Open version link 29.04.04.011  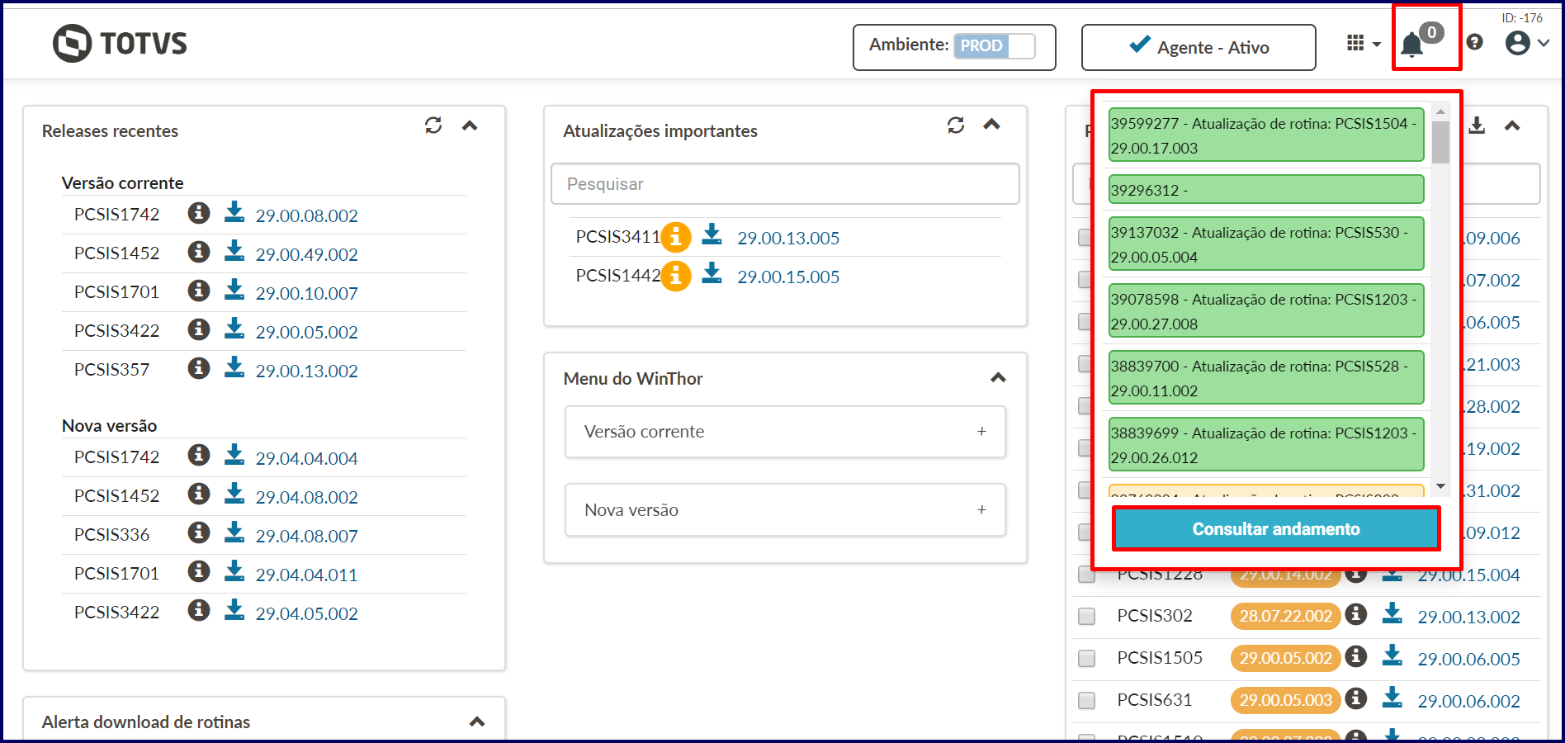click(x=306, y=575)
